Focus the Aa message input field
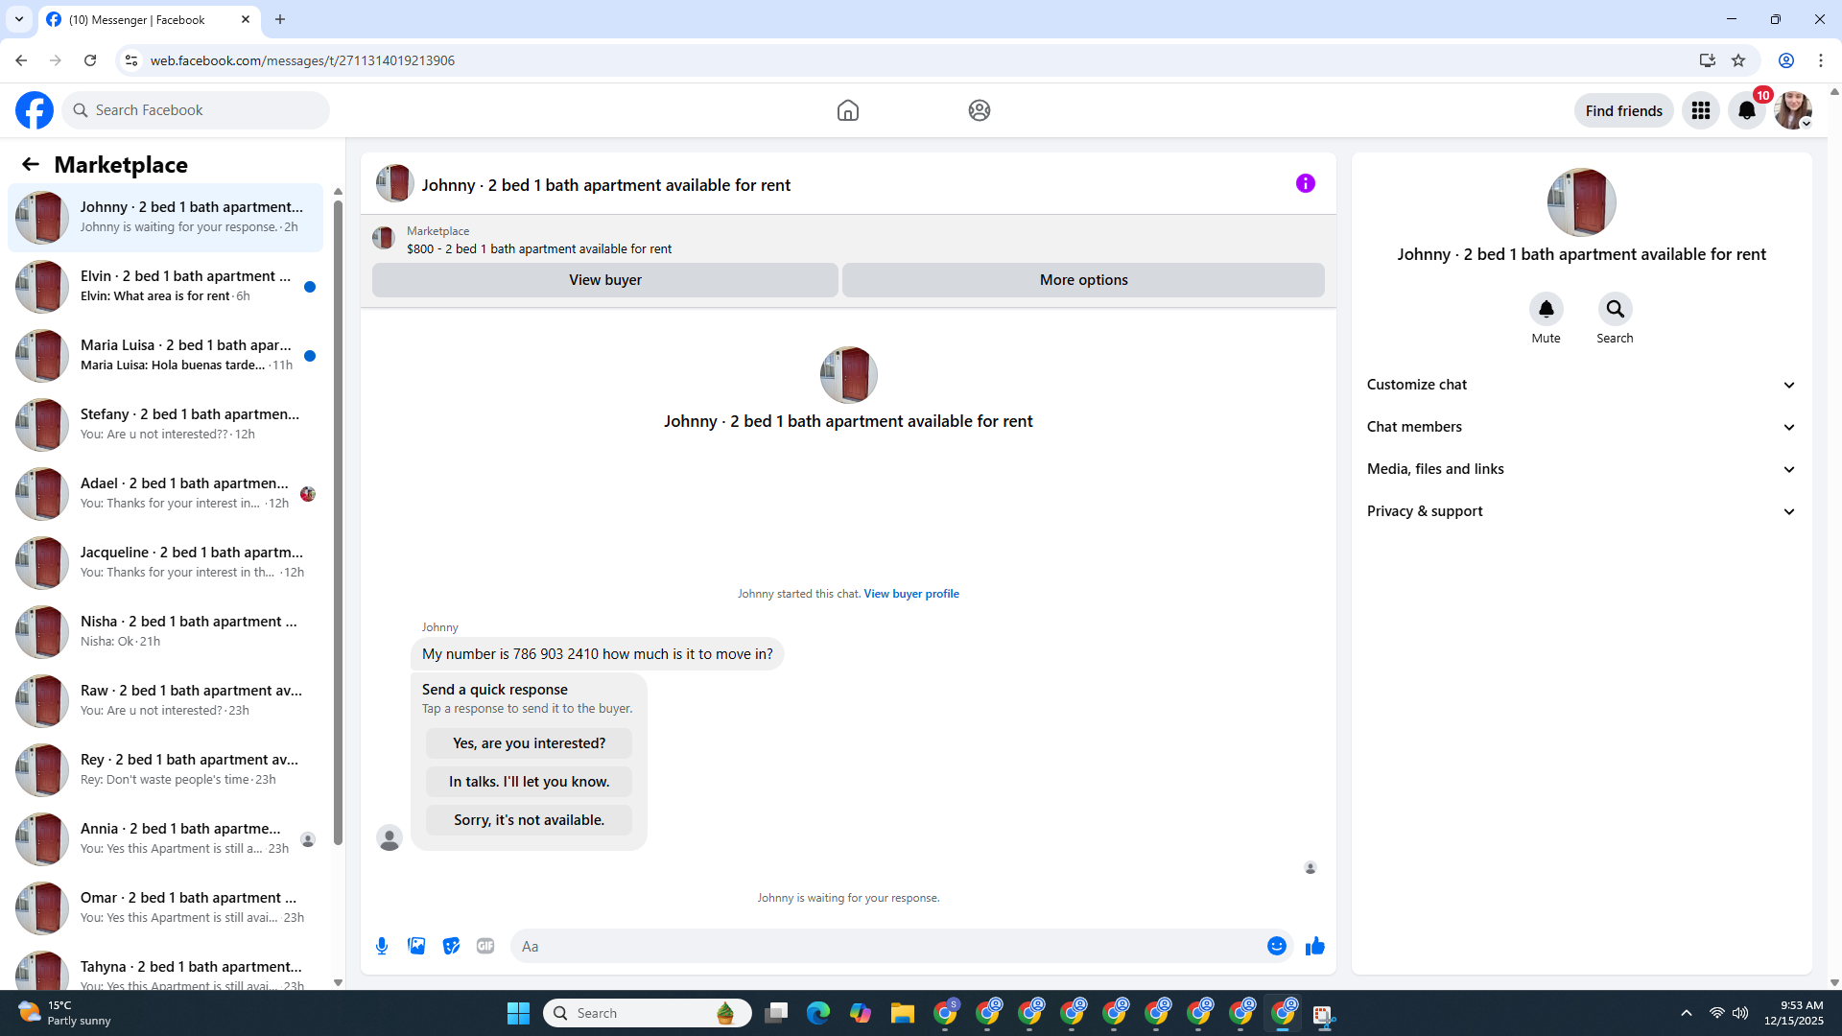This screenshot has width=1842, height=1036. (x=888, y=946)
